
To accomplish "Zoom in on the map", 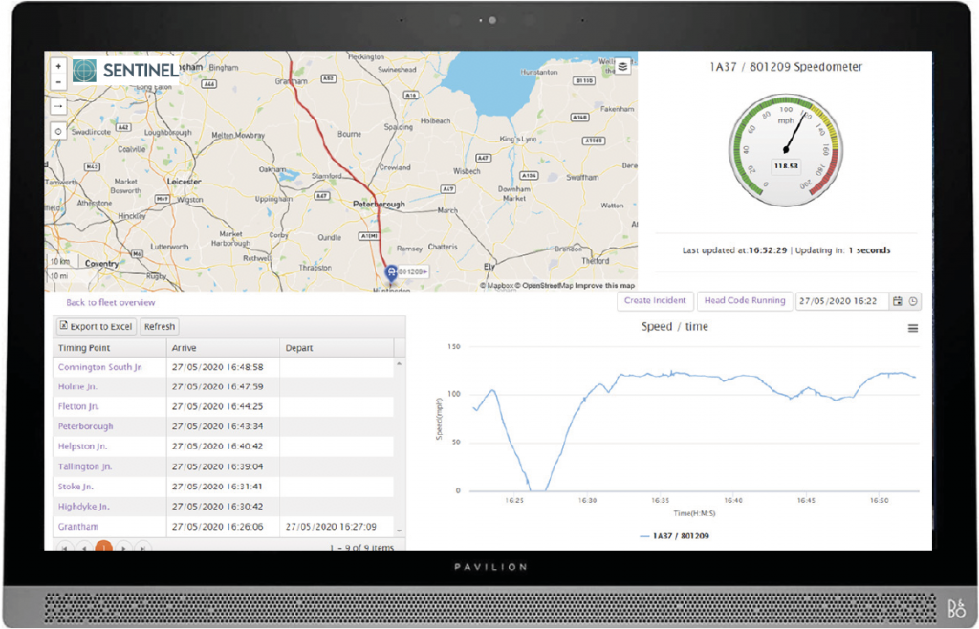I will [58, 67].
